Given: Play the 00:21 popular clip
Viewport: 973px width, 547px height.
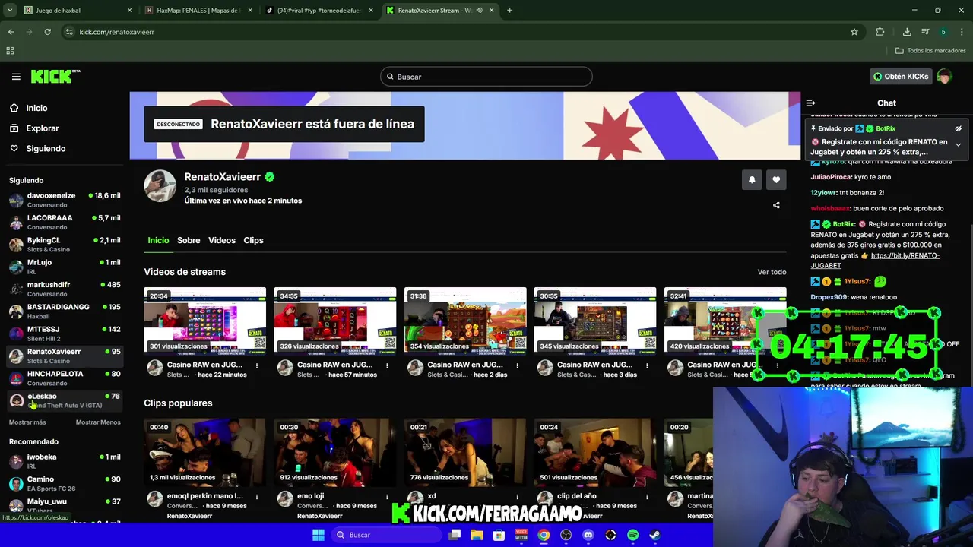Looking at the screenshot, I should coord(465,452).
